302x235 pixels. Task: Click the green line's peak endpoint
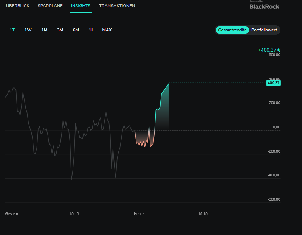[x=169, y=83]
